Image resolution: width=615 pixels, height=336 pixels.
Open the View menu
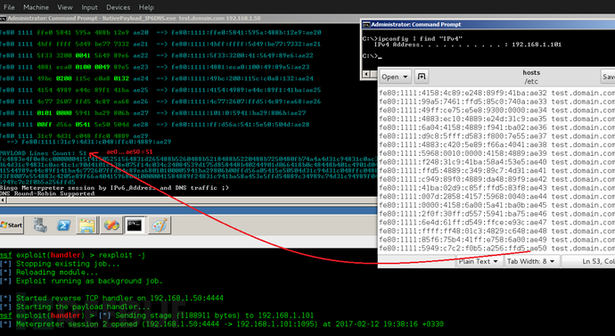point(65,7)
